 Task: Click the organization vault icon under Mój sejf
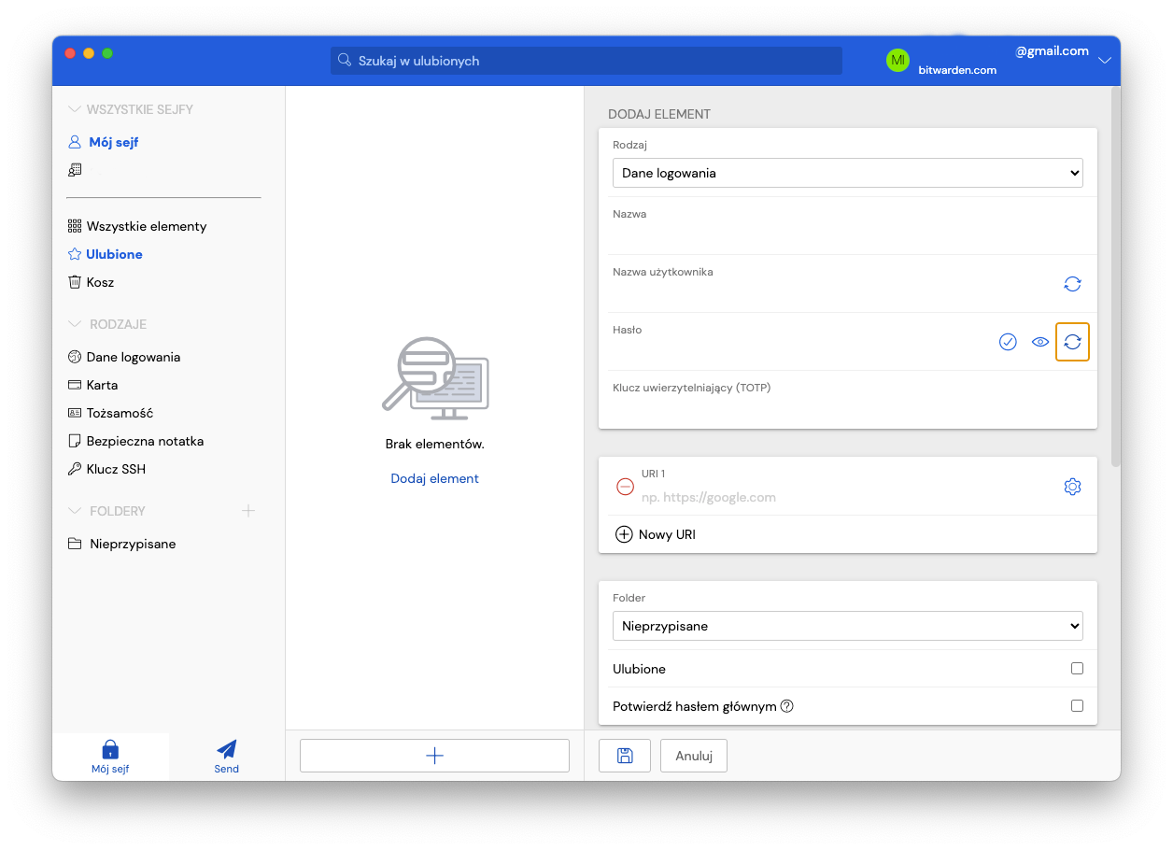(x=75, y=170)
